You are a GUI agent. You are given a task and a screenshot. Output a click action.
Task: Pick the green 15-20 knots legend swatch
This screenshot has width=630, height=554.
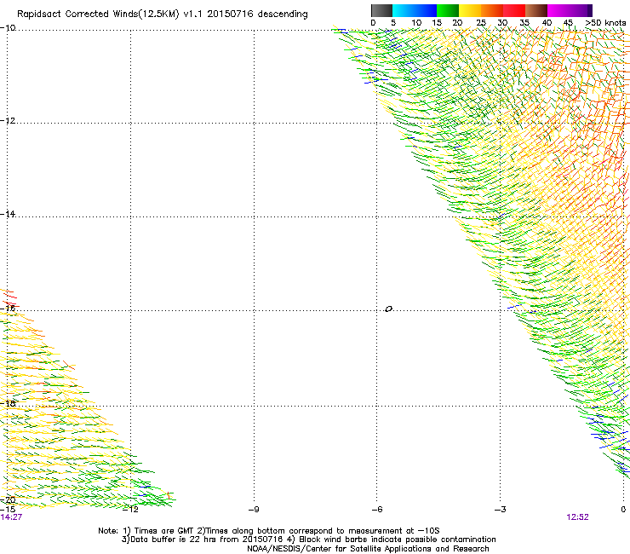[448, 10]
